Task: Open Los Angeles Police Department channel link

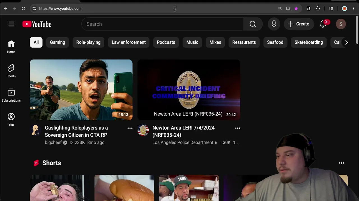Action: pyautogui.click(x=183, y=143)
